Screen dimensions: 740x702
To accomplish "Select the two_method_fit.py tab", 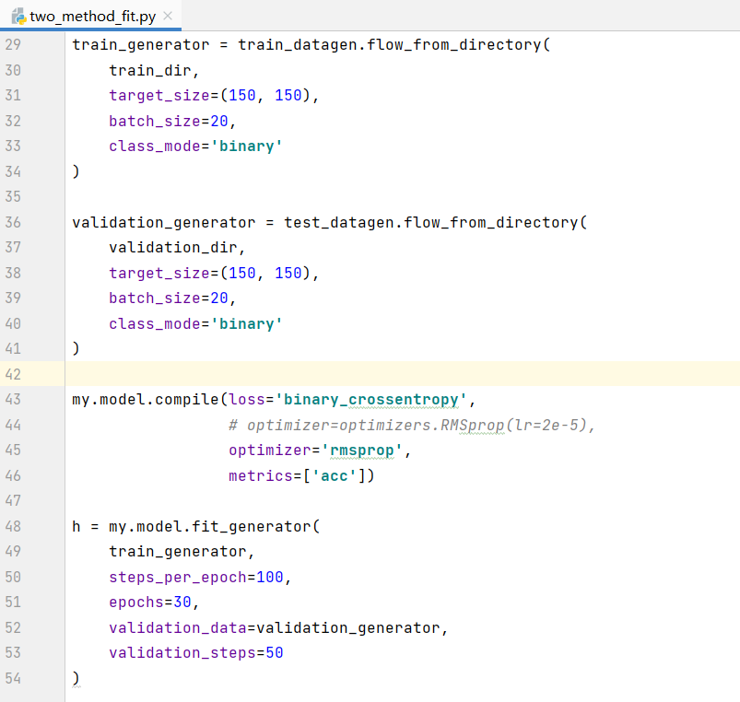I will click(x=92, y=17).
